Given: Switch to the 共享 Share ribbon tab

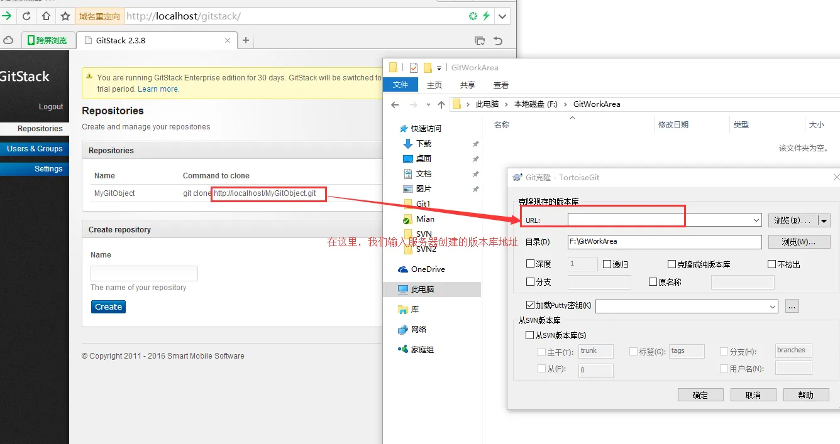Looking at the screenshot, I should click(467, 85).
